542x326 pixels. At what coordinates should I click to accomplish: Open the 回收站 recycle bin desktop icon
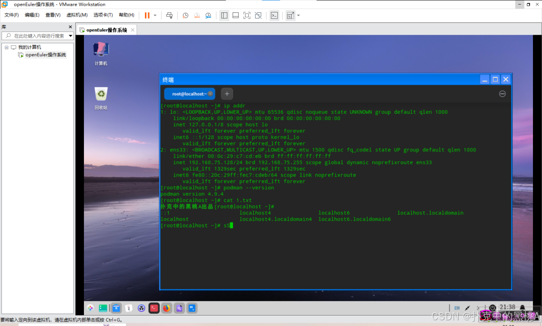click(x=101, y=94)
